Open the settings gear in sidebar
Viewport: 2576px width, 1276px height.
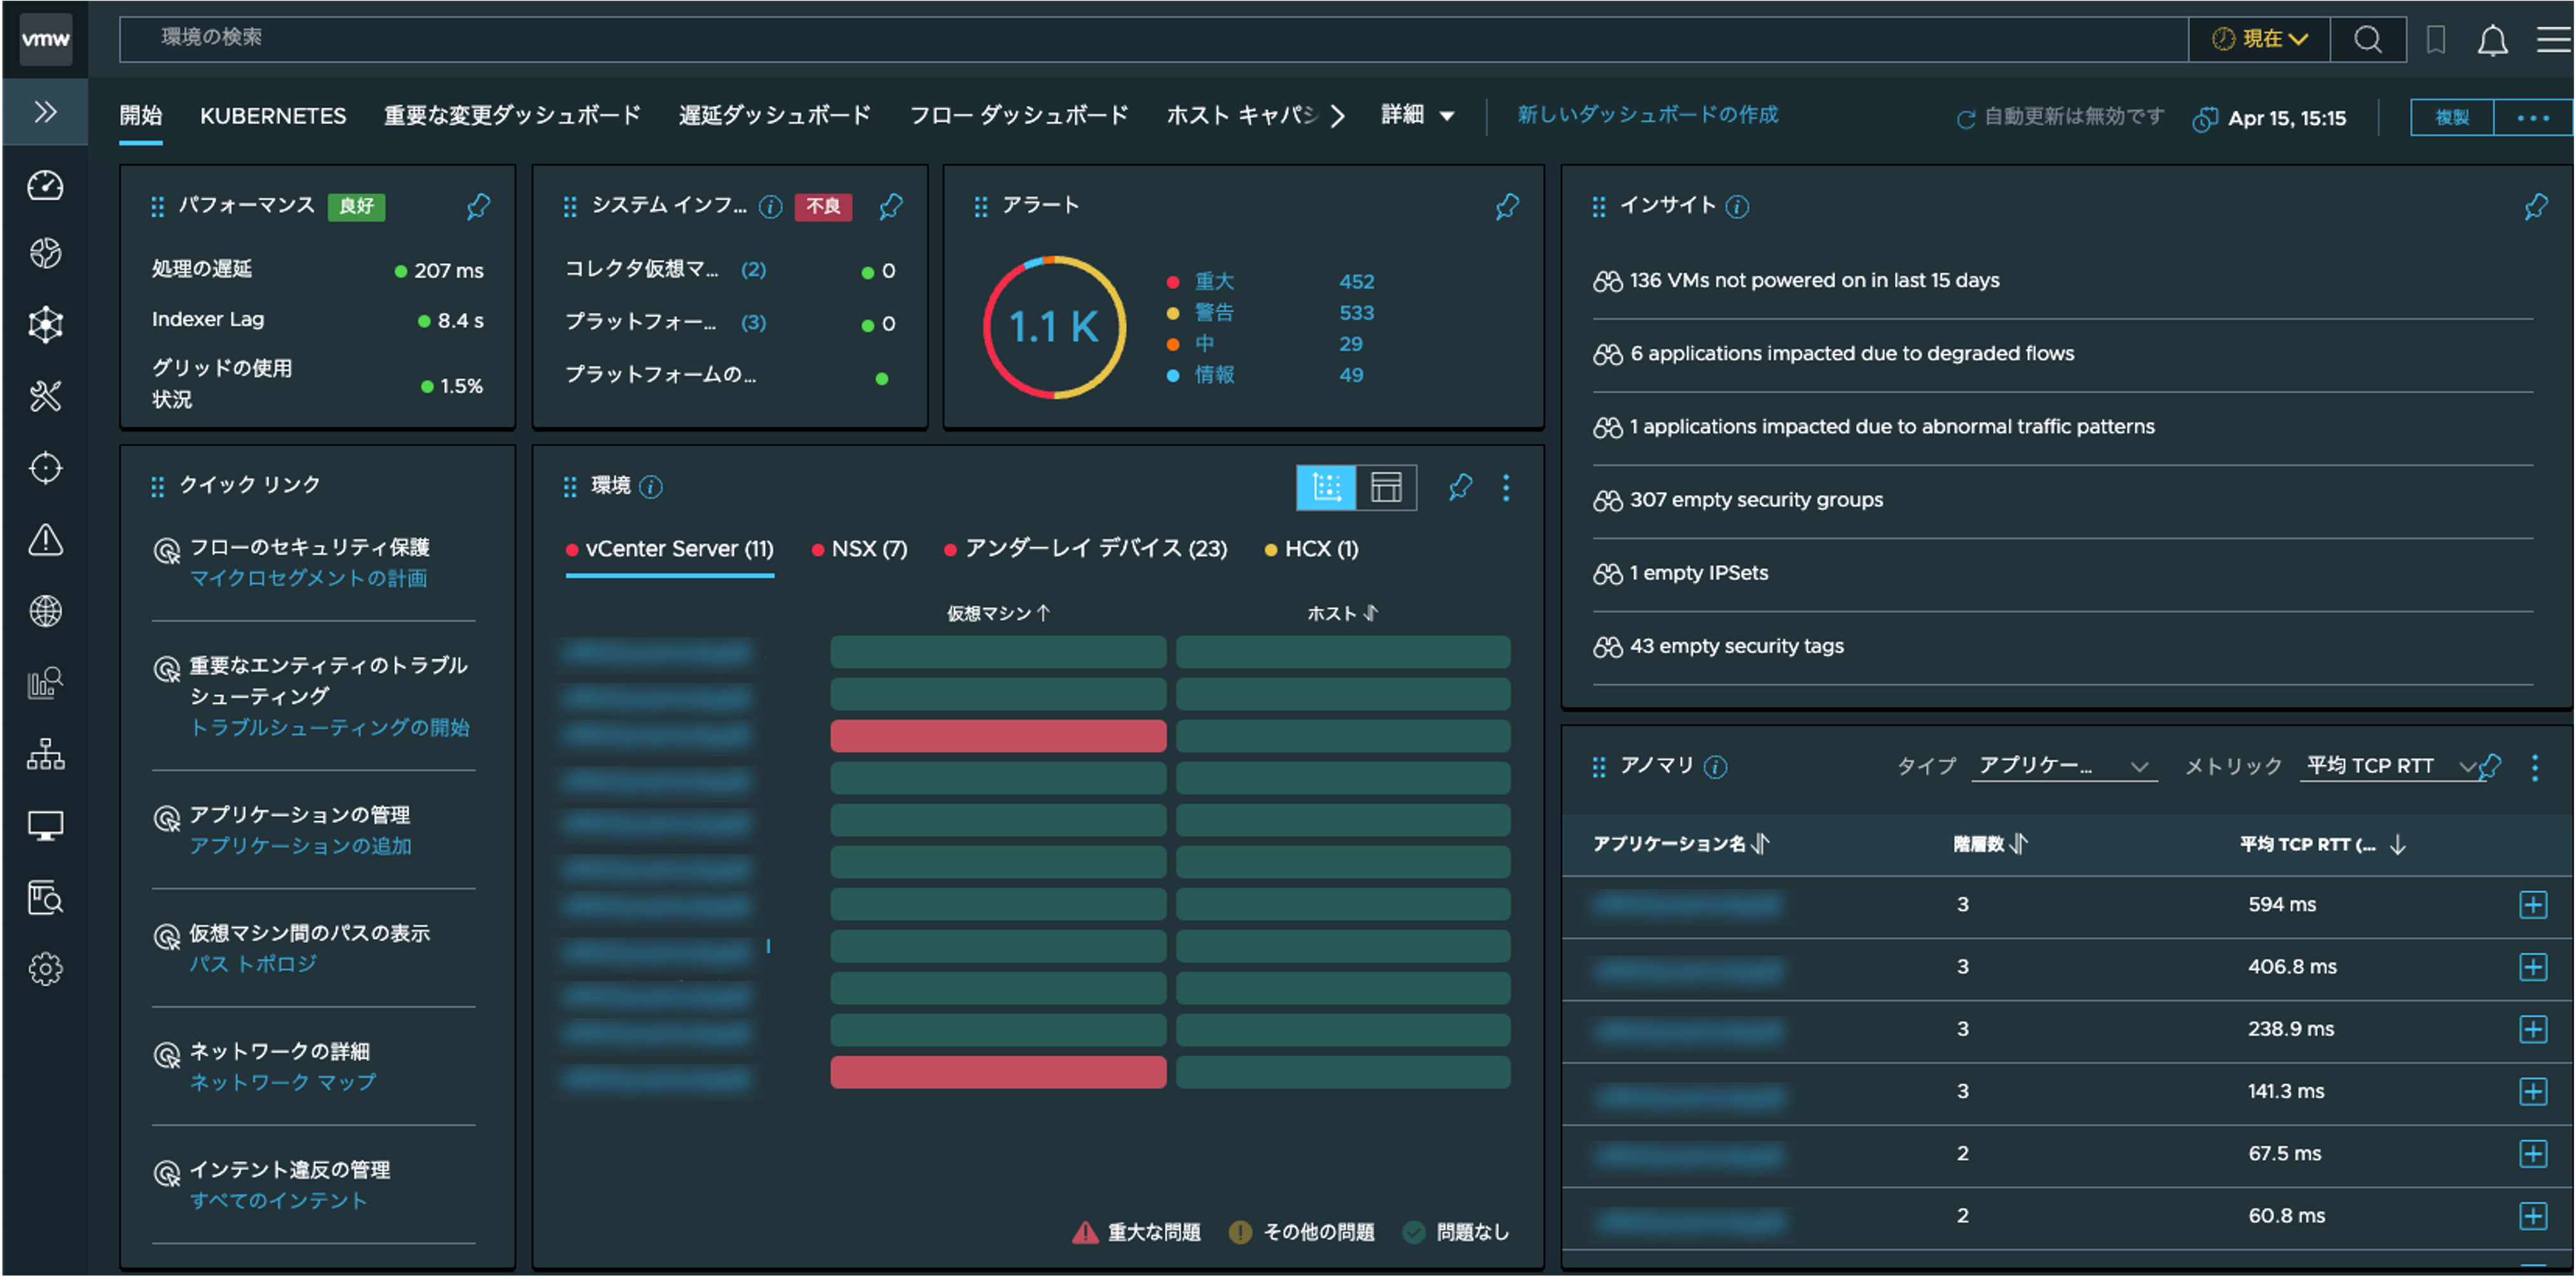(45, 968)
